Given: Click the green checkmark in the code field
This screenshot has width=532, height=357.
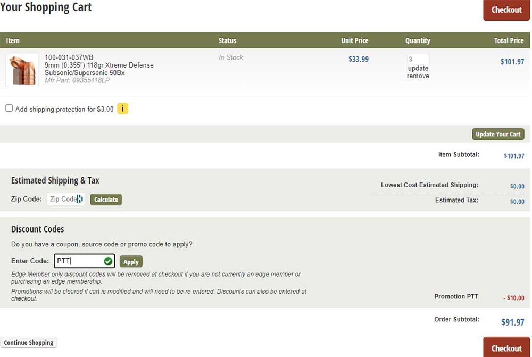Looking at the screenshot, I should [x=108, y=261].
